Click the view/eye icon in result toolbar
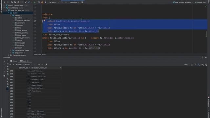Screen dimensions: 210x118 tap(202, 65)
